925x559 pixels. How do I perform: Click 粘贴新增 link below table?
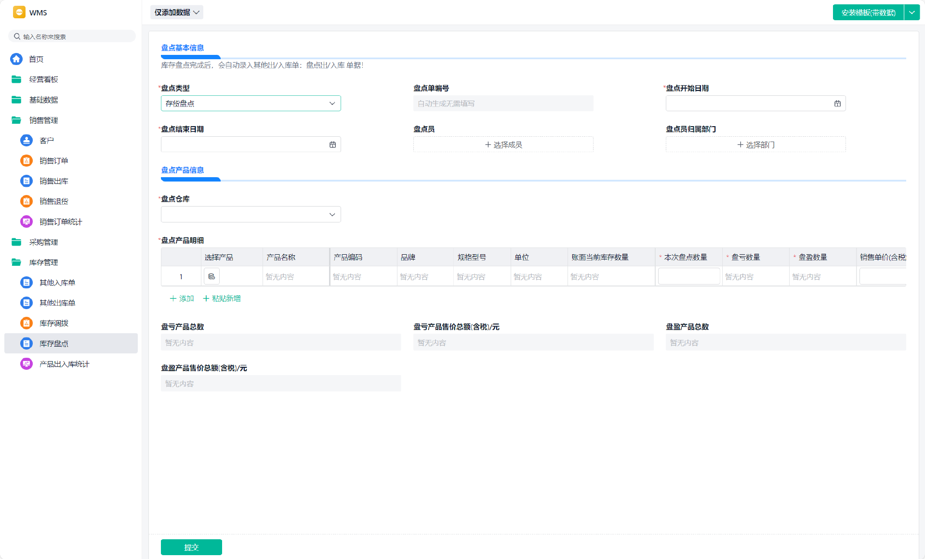coord(222,299)
